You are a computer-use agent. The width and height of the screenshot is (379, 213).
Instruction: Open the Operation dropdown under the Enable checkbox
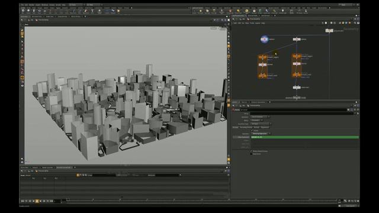point(261,134)
